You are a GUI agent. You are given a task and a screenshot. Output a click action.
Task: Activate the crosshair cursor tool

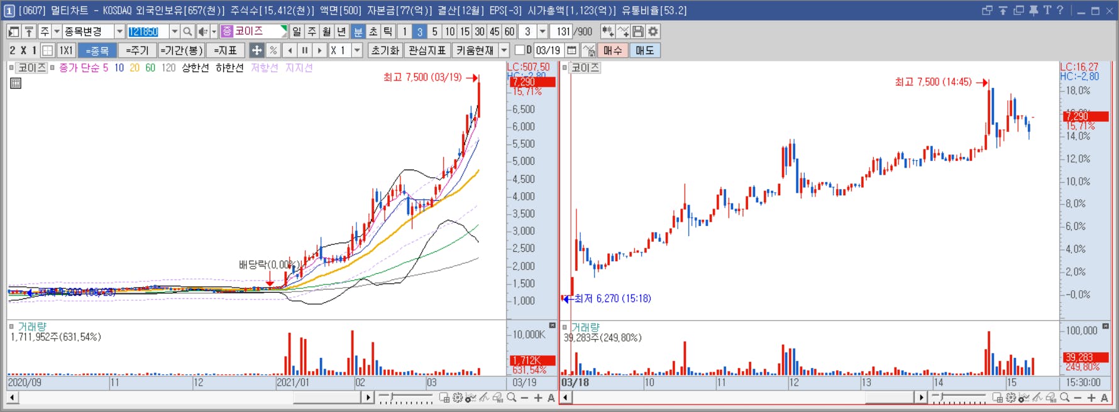[x=256, y=50]
